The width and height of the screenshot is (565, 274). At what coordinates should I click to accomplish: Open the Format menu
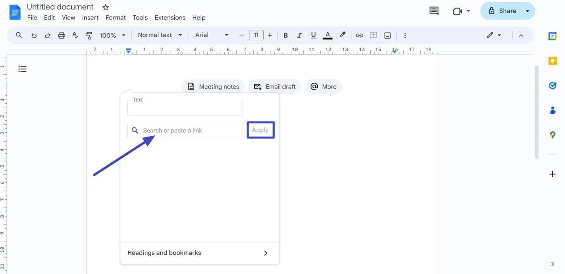[115, 17]
